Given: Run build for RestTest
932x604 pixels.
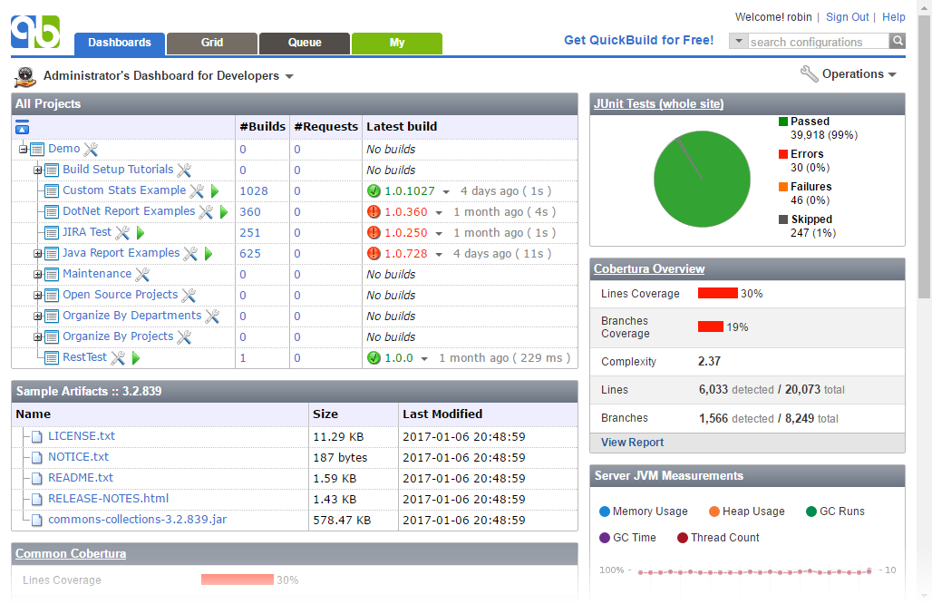Looking at the screenshot, I should pyautogui.click(x=136, y=358).
